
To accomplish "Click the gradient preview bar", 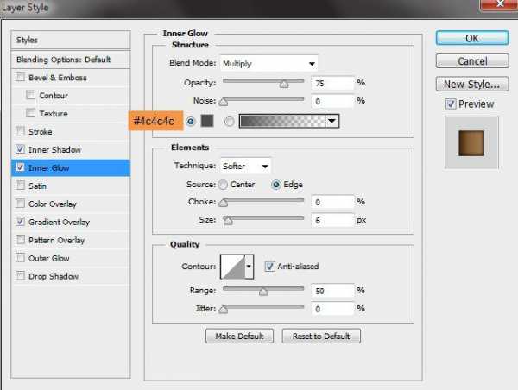I will coord(282,121).
